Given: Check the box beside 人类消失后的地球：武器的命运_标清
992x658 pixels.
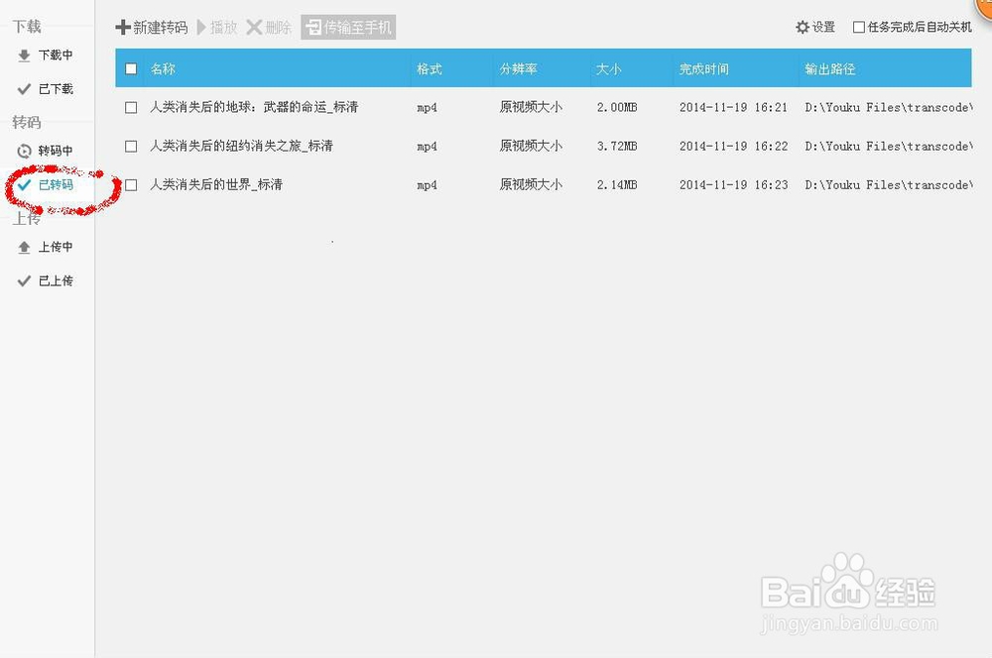Looking at the screenshot, I should click(130, 107).
